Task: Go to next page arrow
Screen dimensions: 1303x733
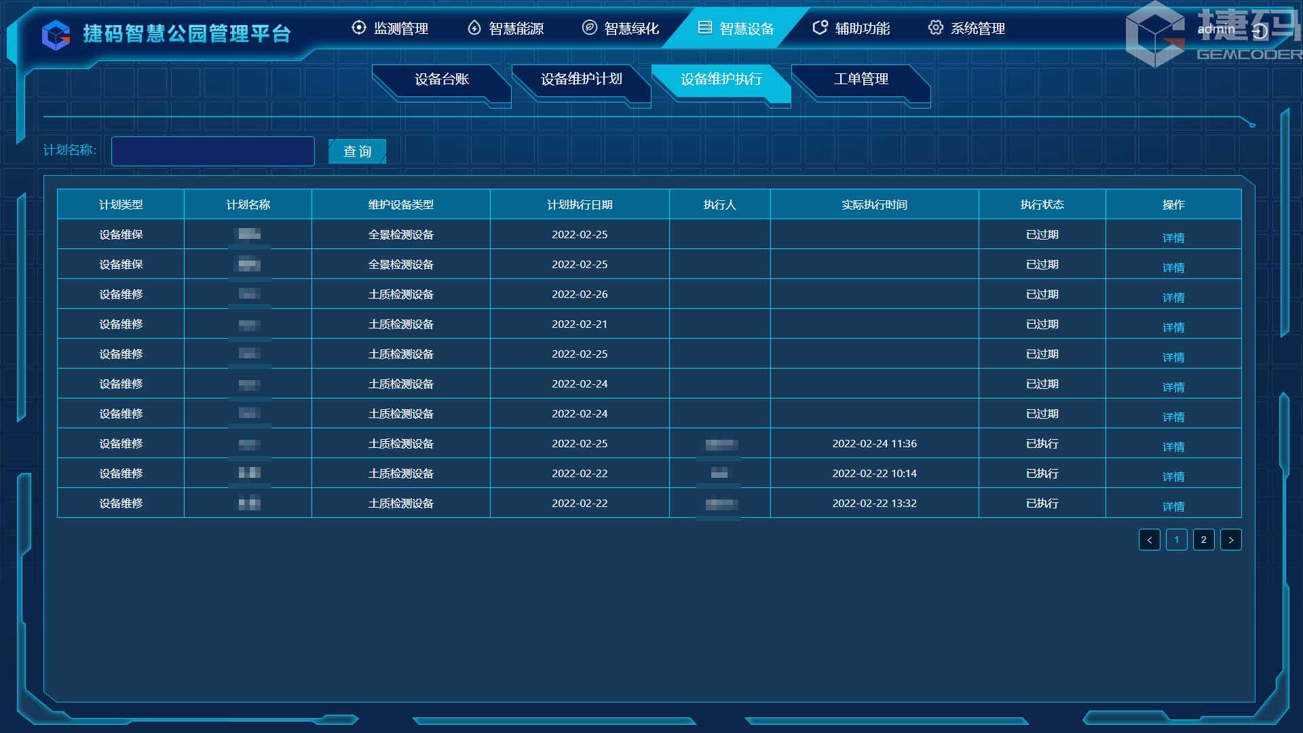Action: [1230, 540]
